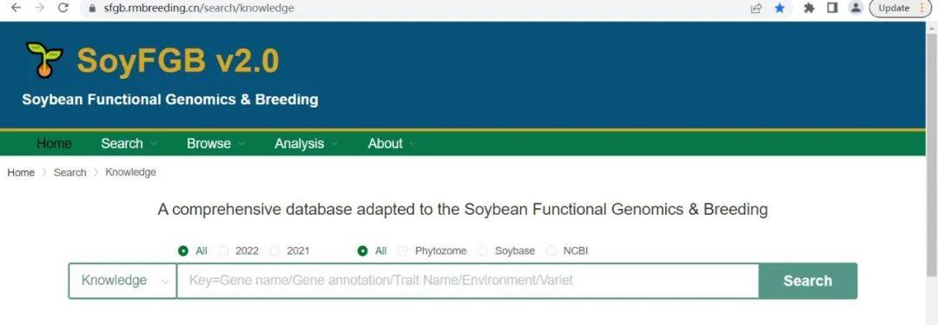The width and height of the screenshot is (938, 325).
Task: Click the Home breadcrumb link
Action: point(21,172)
